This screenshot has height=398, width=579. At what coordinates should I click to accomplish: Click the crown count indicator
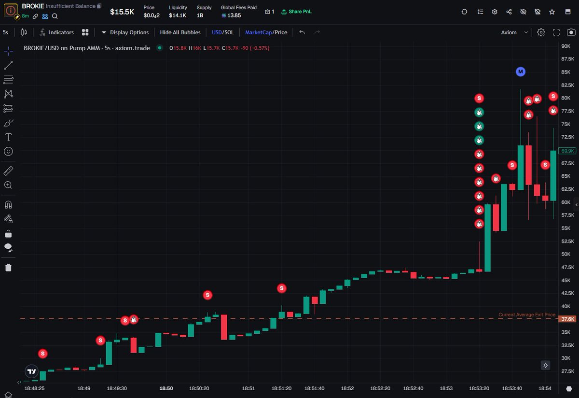(270, 12)
